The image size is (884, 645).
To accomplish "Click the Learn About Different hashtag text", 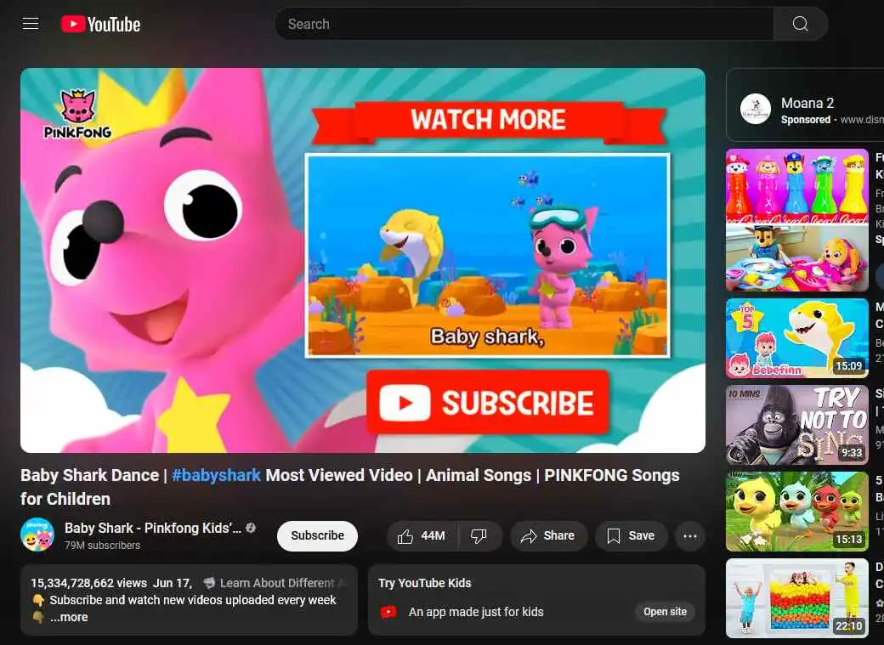I will click(x=277, y=583).
